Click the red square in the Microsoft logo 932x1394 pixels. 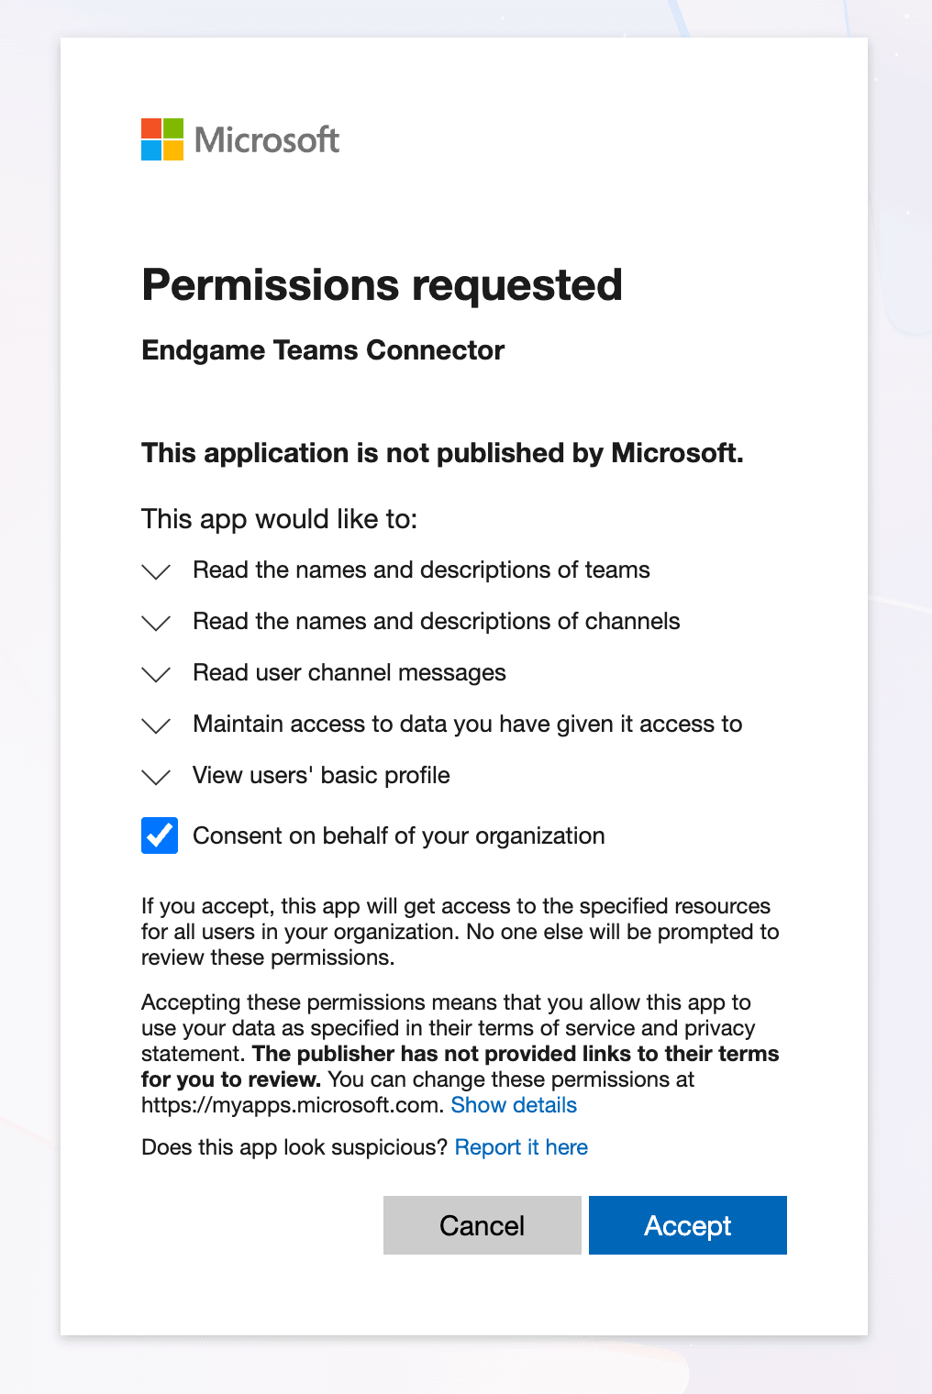pyautogui.click(x=150, y=128)
